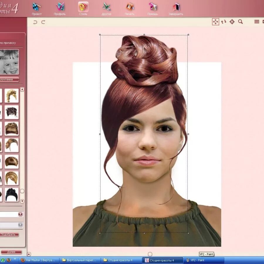Expand the upper dropdown in left panel
This screenshot has width=264, height=264.
(20, 214)
